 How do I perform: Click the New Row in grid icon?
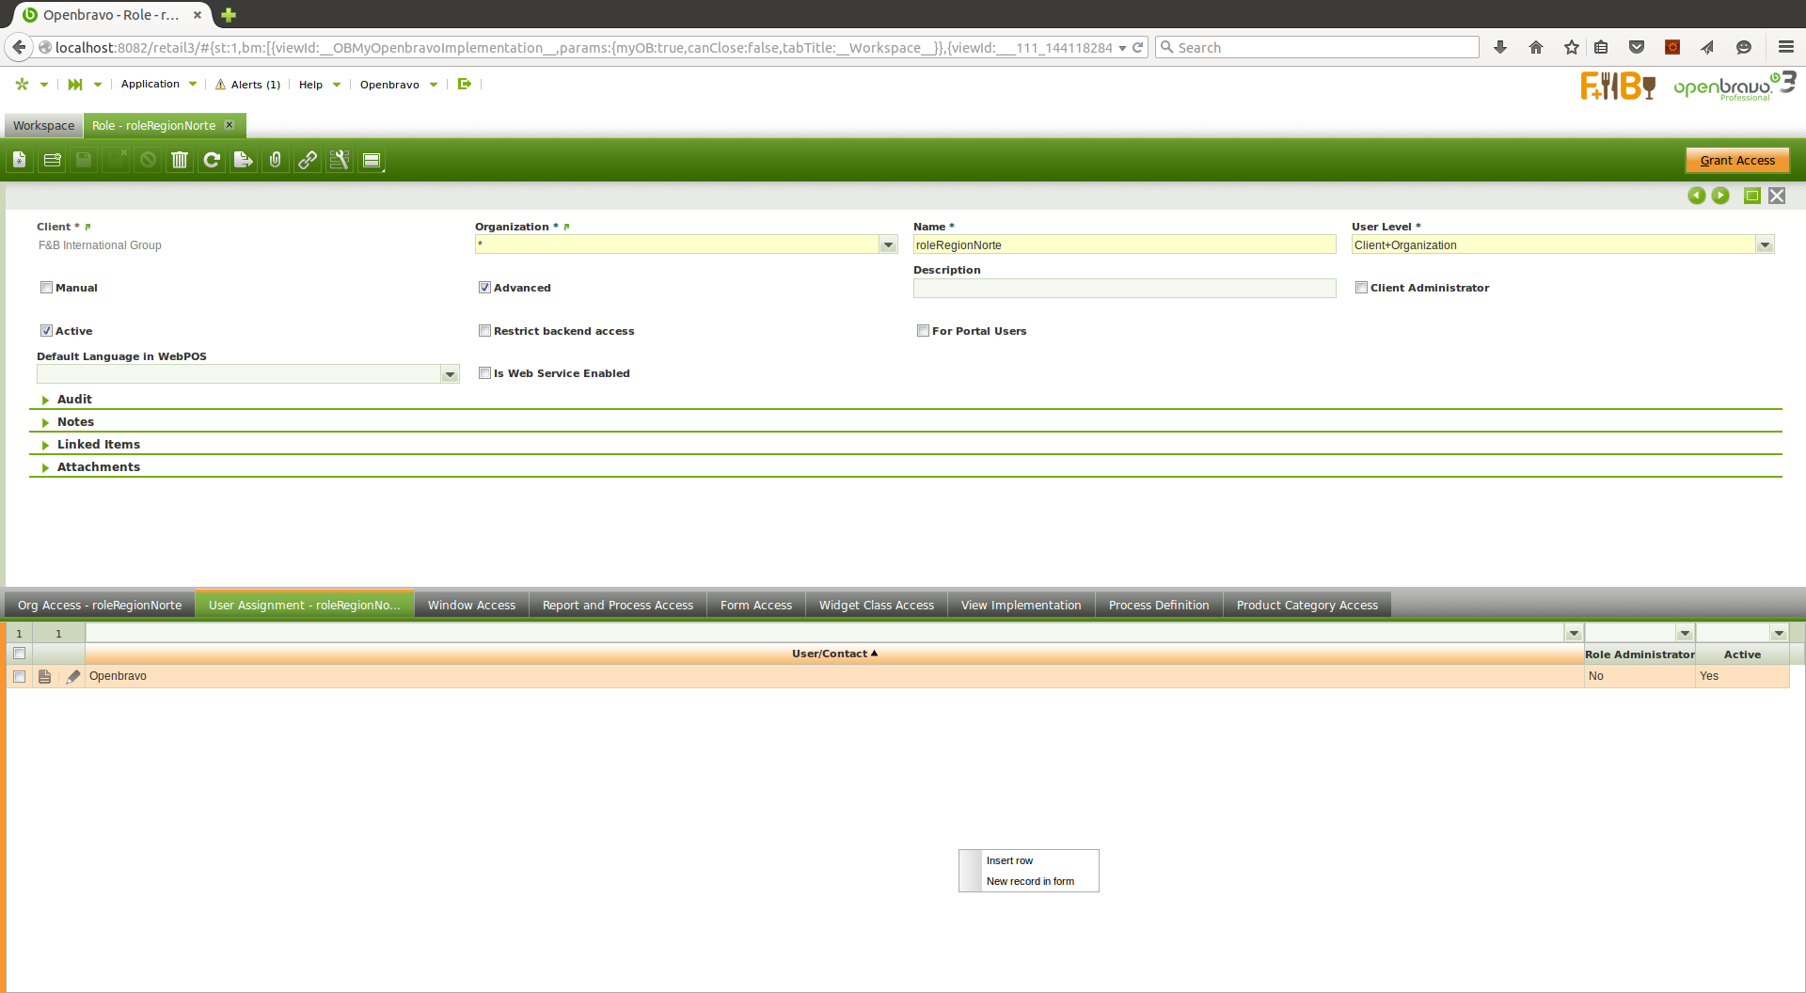tap(53, 161)
